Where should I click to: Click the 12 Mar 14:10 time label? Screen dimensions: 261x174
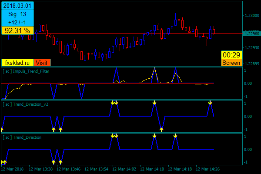point(152,169)
